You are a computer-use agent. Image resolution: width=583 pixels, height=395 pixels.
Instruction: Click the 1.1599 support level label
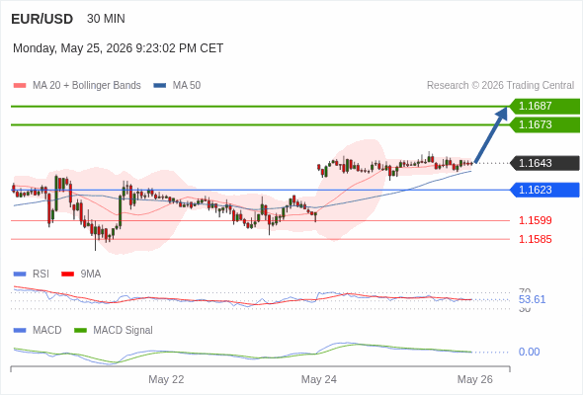point(535,220)
